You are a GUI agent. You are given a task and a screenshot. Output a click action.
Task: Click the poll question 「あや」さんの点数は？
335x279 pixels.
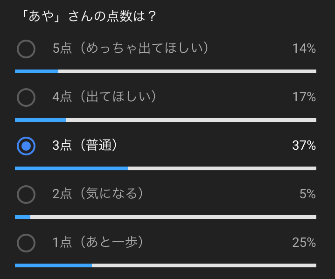89,16
